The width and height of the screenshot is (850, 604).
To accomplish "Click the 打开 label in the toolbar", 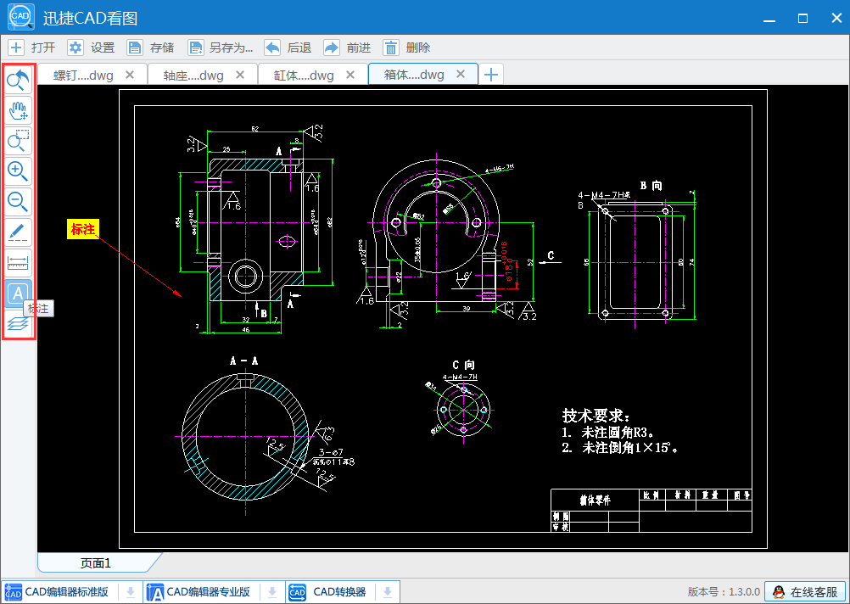I will [x=43, y=48].
